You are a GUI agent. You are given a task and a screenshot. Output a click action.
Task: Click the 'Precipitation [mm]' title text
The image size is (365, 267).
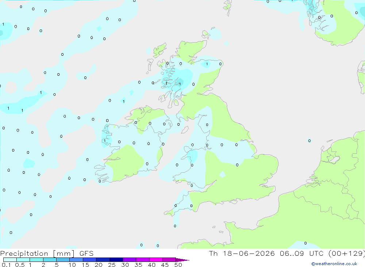37,254
